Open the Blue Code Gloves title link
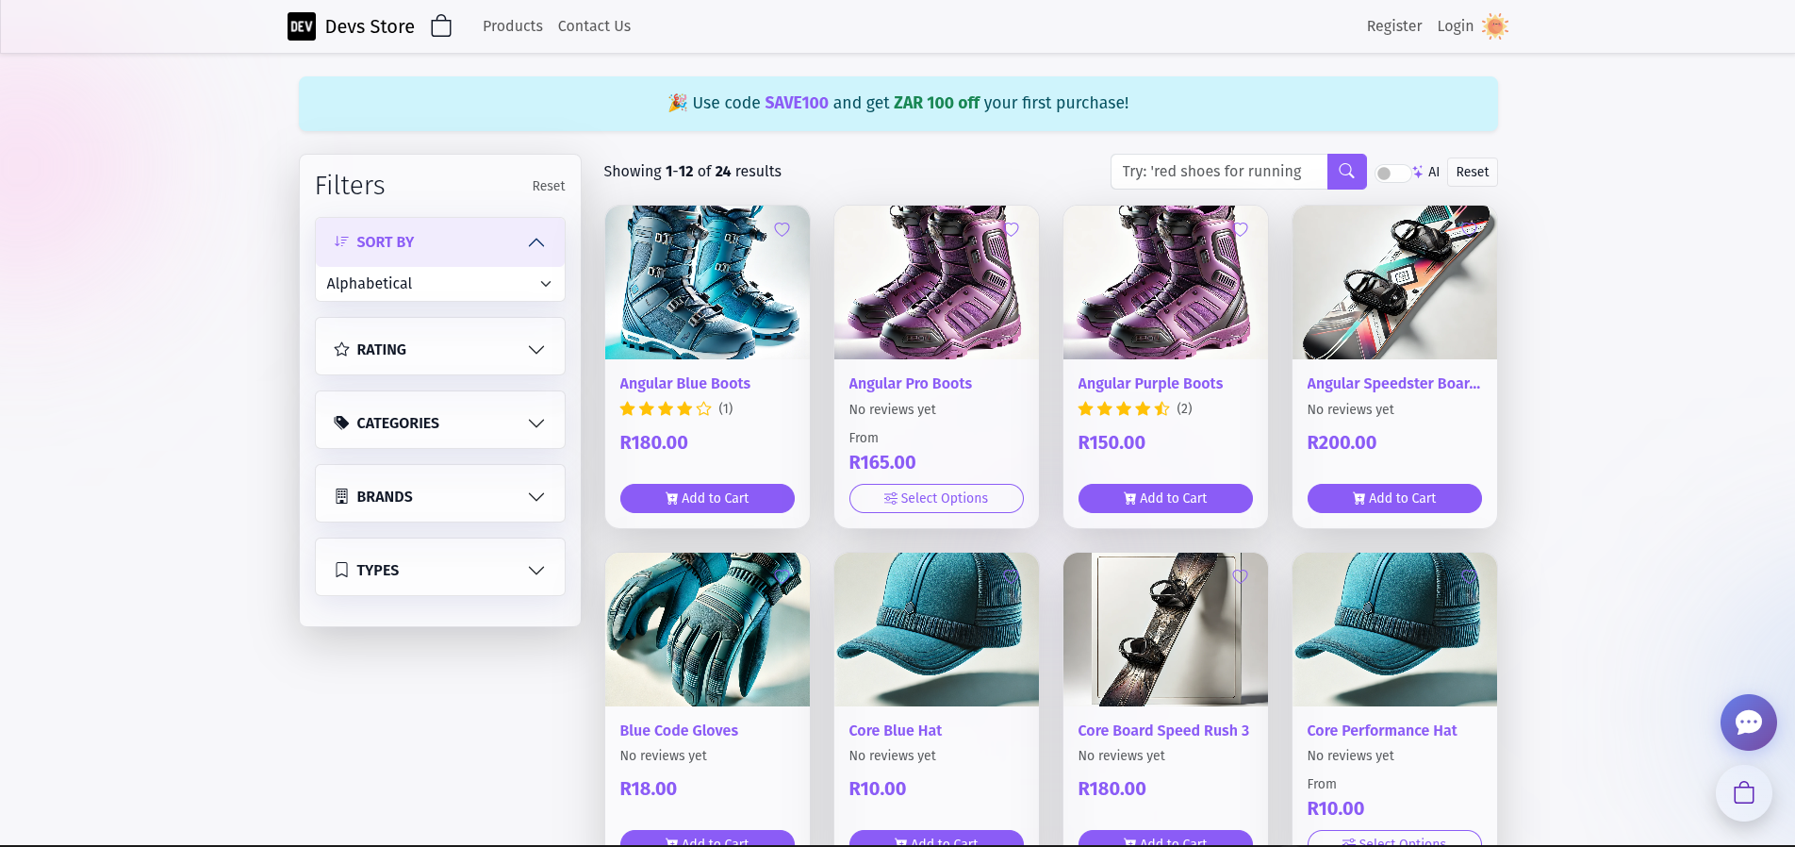 679,730
